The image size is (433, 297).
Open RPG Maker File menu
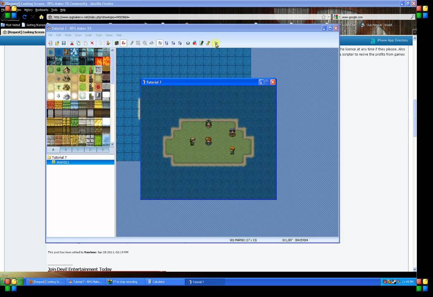[50, 35]
